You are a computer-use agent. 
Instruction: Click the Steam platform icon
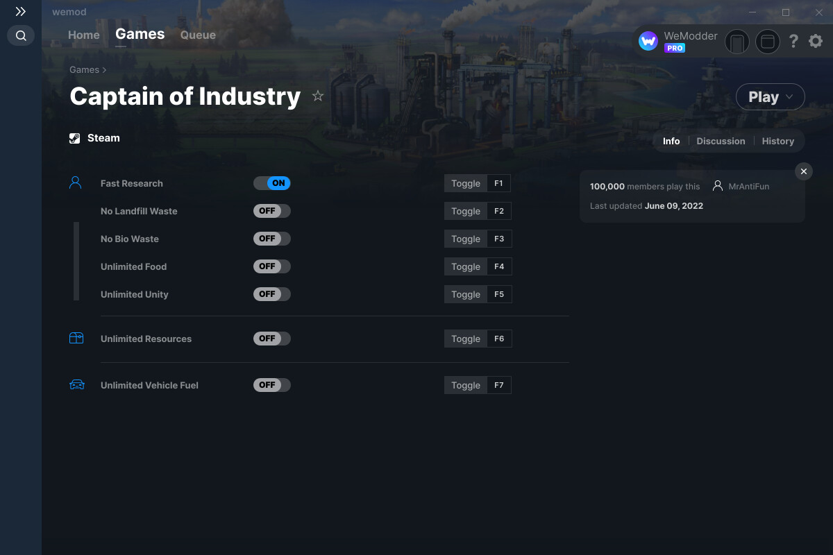pos(75,138)
